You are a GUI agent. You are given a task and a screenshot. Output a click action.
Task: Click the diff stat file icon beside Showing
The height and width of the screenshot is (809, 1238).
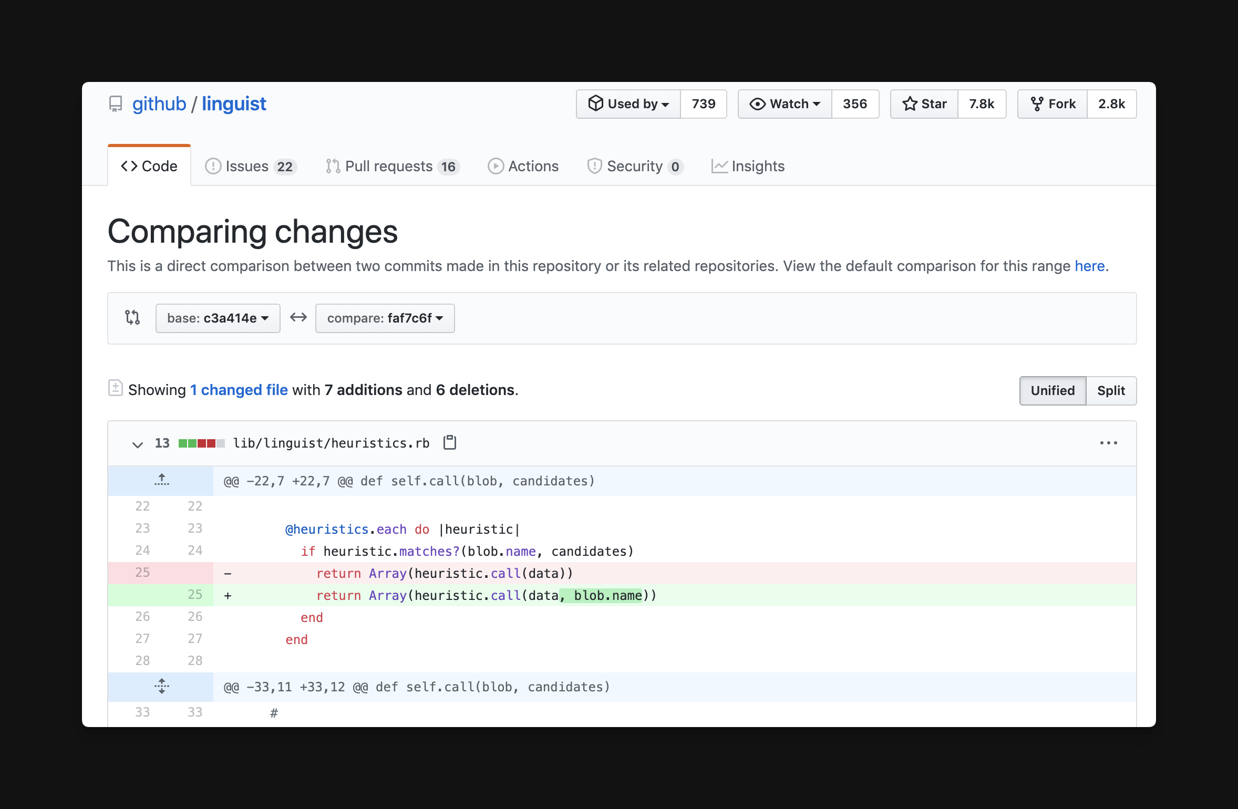[115, 388]
